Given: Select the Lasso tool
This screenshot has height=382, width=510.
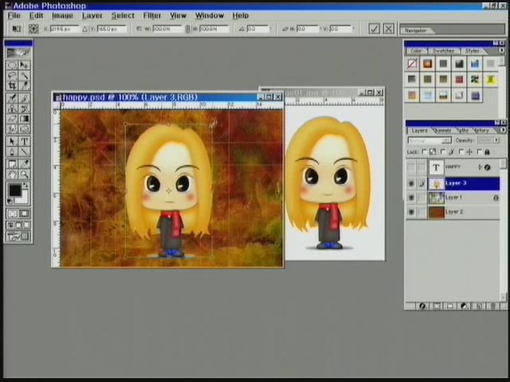Looking at the screenshot, I should (x=12, y=76).
